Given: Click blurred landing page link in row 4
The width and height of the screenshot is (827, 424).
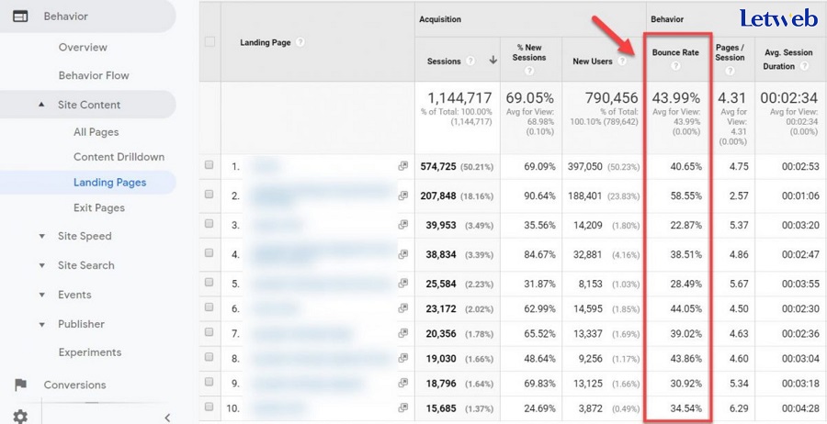Looking at the screenshot, I should (322, 254).
